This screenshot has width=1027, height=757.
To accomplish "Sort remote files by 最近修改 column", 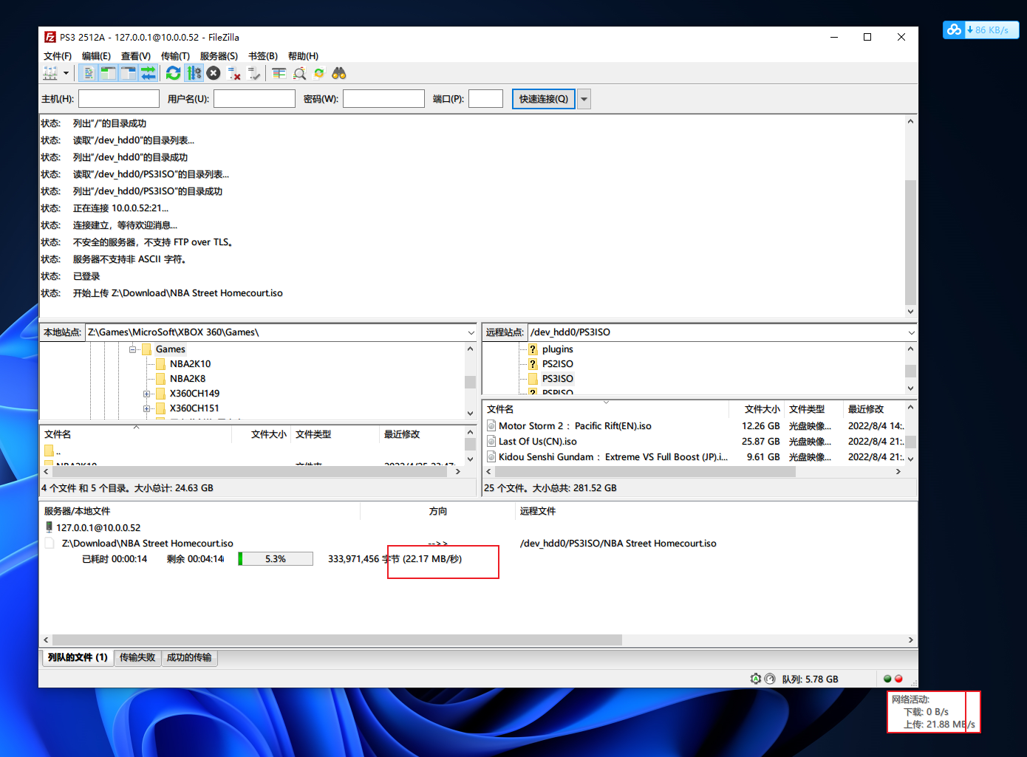I will pos(874,409).
